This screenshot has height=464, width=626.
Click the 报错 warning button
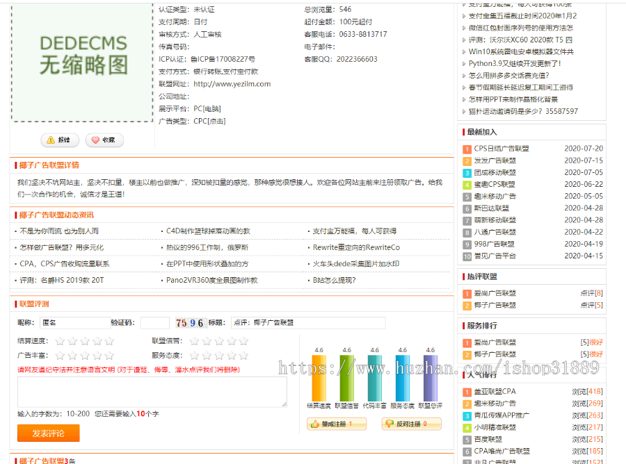pyautogui.click(x=60, y=140)
